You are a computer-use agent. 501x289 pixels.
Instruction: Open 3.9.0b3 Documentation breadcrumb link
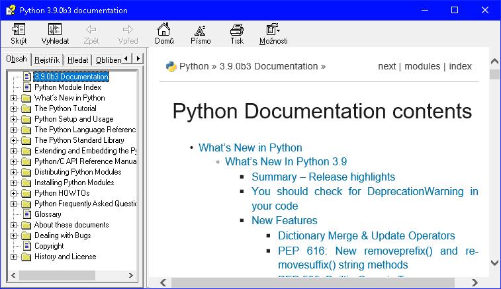269,66
